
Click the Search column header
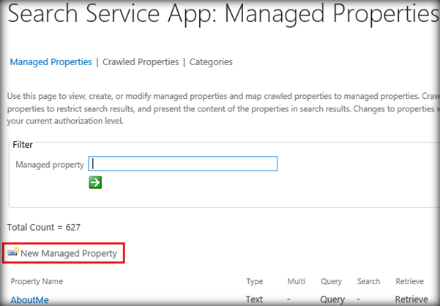click(368, 281)
